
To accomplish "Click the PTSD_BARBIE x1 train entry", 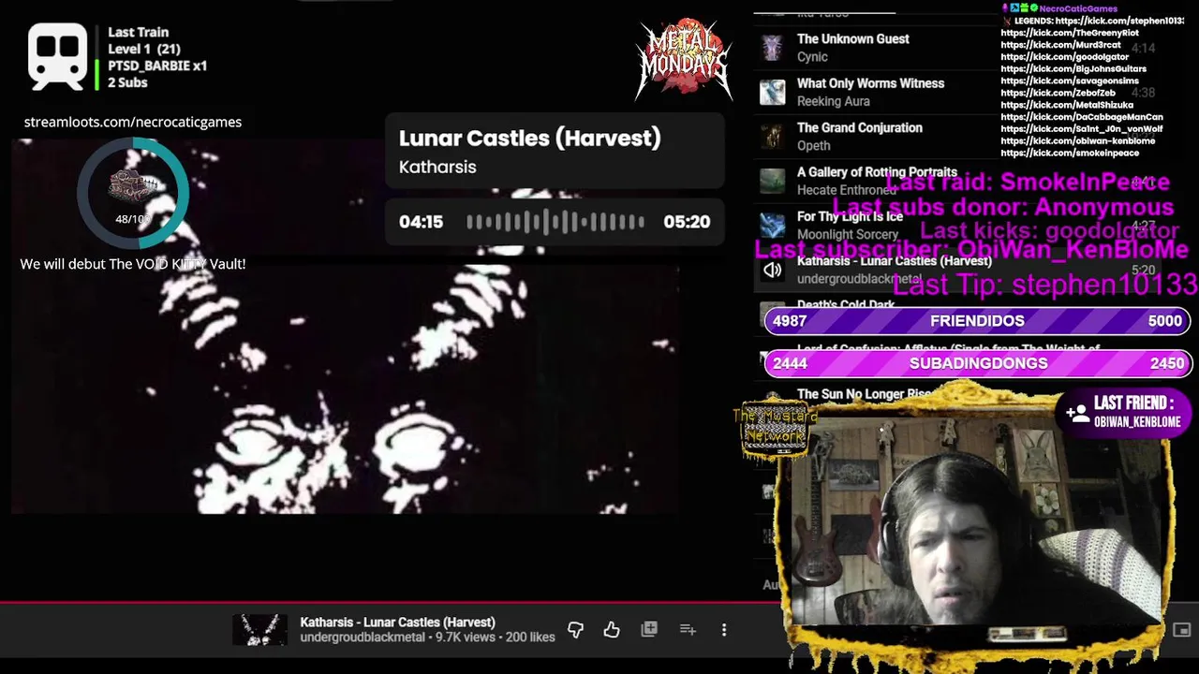I will tap(157, 66).
